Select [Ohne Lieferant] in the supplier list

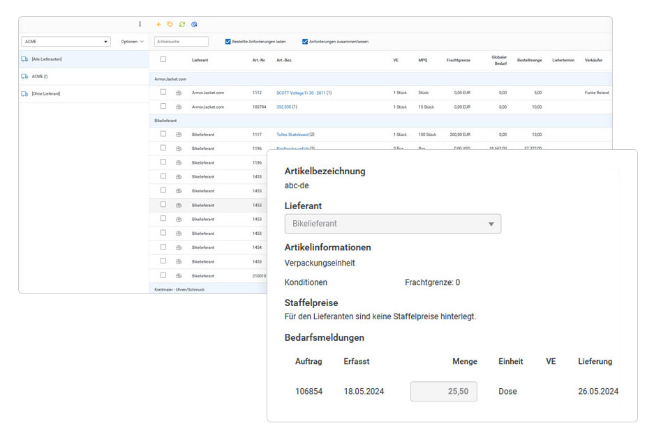pos(45,93)
